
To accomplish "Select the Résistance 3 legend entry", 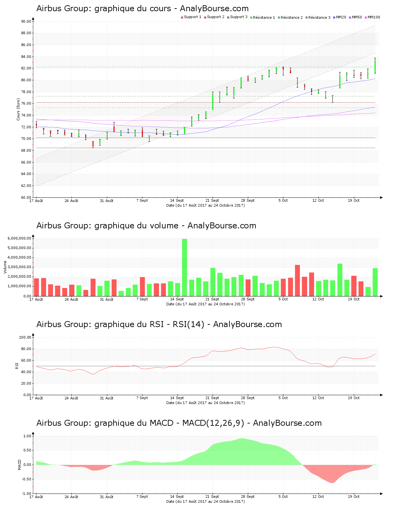I will pyautogui.click(x=318, y=17).
